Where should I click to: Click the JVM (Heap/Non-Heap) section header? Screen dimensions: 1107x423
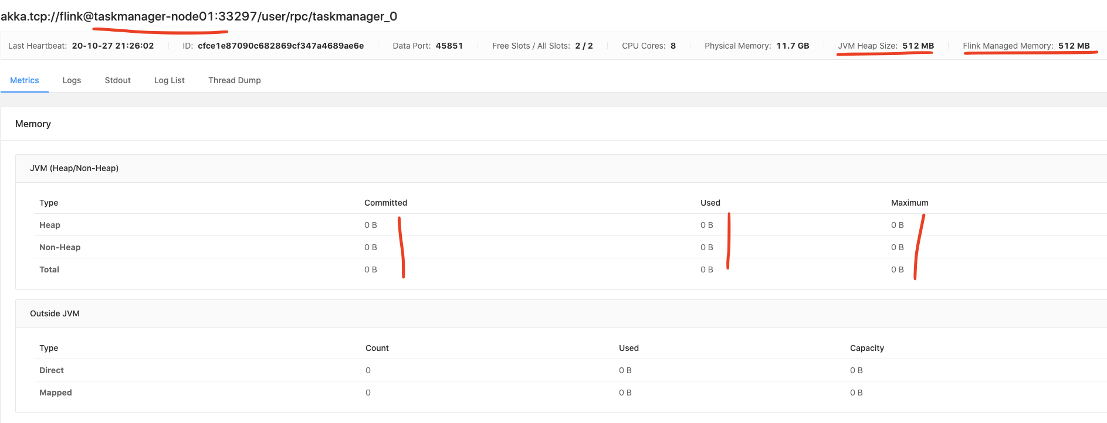tap(75, 168)
